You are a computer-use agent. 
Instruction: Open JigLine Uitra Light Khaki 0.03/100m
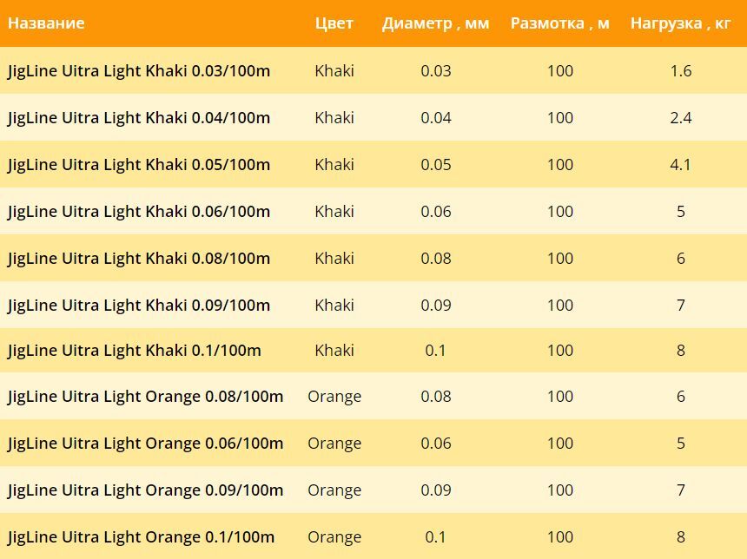[x=139, y=71]
